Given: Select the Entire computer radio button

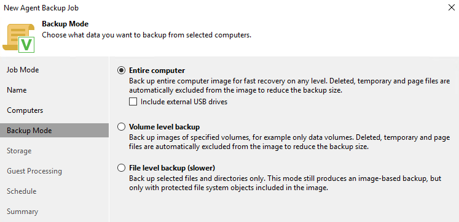Looking at the screenshot, I should tap(121, 71).
